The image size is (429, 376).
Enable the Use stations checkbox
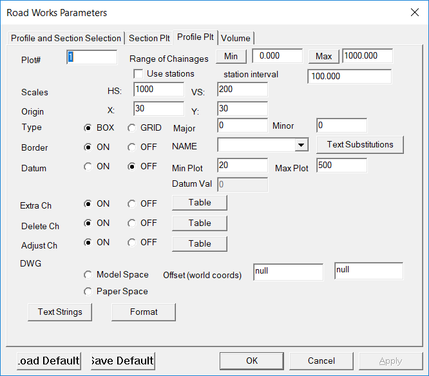point(138,74)
